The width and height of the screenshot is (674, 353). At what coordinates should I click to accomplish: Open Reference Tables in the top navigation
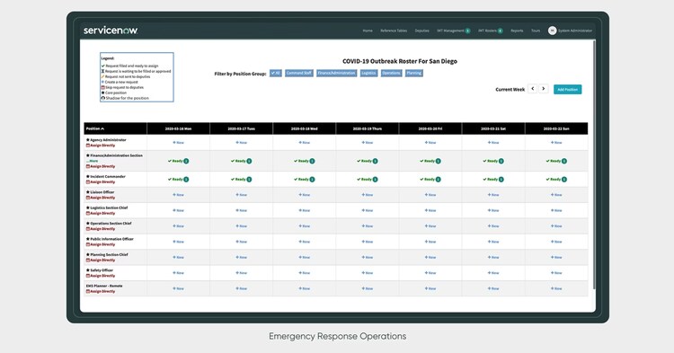tap(394, 31)
